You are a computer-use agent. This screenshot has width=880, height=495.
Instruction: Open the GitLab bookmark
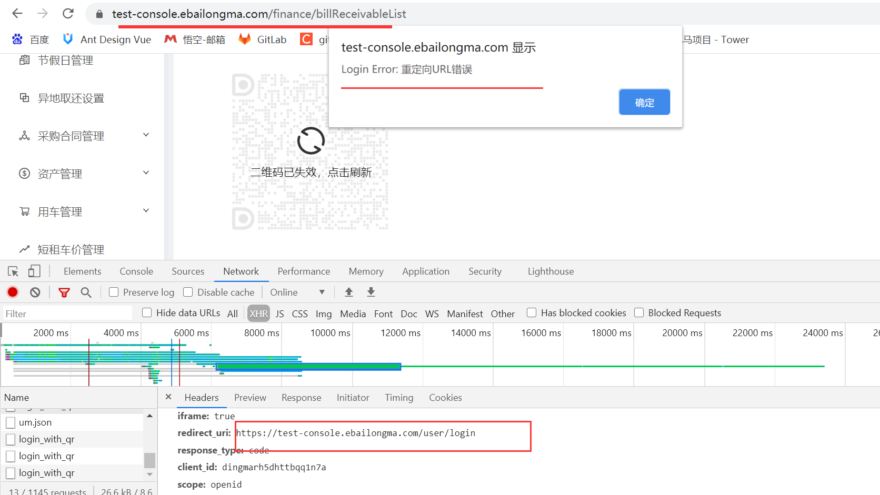[263, 39]
